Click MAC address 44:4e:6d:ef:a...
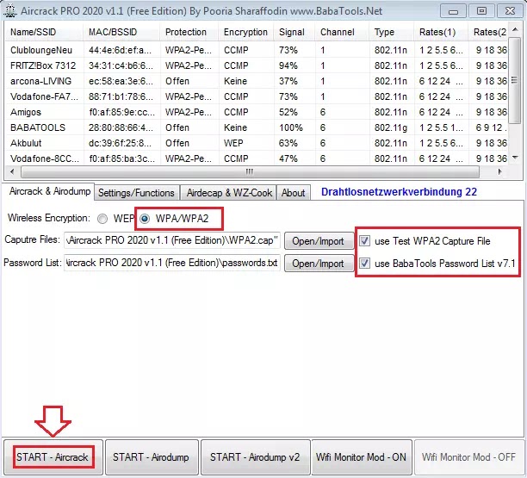Image resolution: width=527 pixels, height=478 pixels. coord(121,50)
